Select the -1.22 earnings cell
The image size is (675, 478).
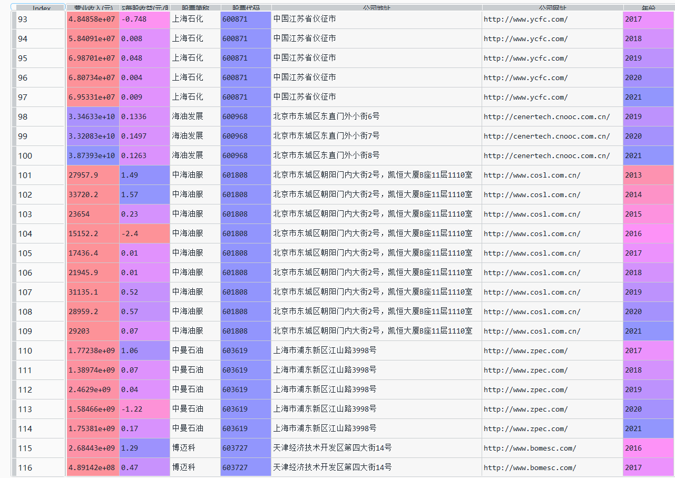pyautogui.click(x=144, y=409)
